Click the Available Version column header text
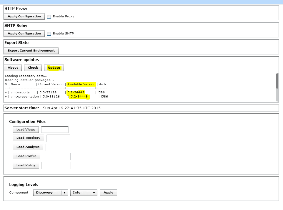 pyautogui.click(x=81, y=84)
